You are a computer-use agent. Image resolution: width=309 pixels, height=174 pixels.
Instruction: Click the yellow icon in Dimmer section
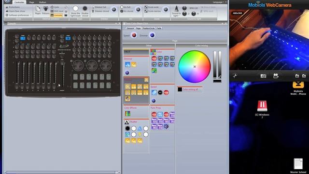134,64
